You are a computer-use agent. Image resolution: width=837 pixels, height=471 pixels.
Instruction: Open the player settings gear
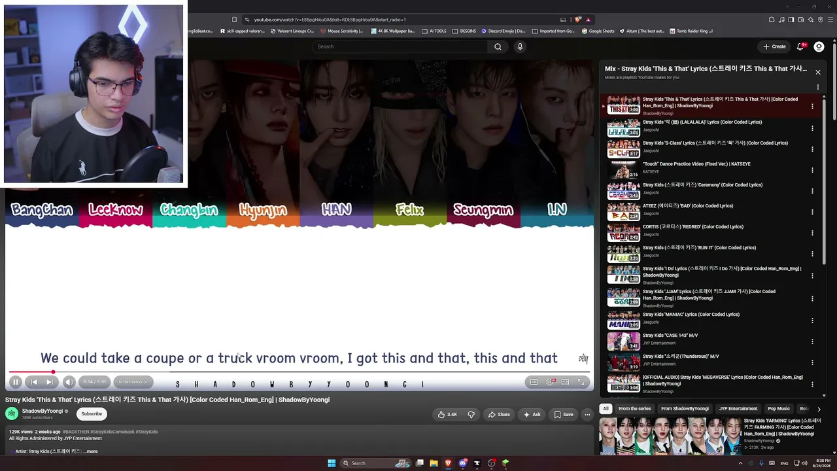point(550,382)
